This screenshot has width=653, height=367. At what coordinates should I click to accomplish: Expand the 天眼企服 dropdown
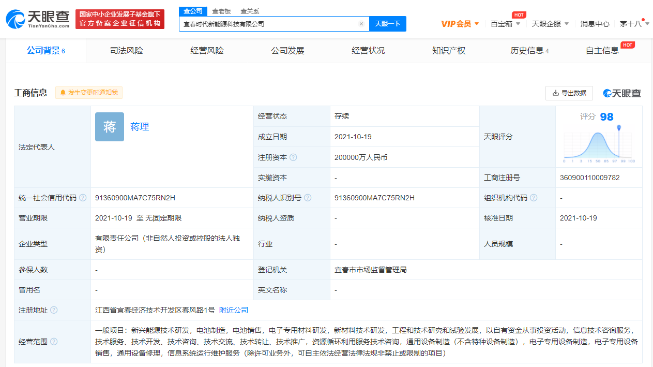point(550,24)
